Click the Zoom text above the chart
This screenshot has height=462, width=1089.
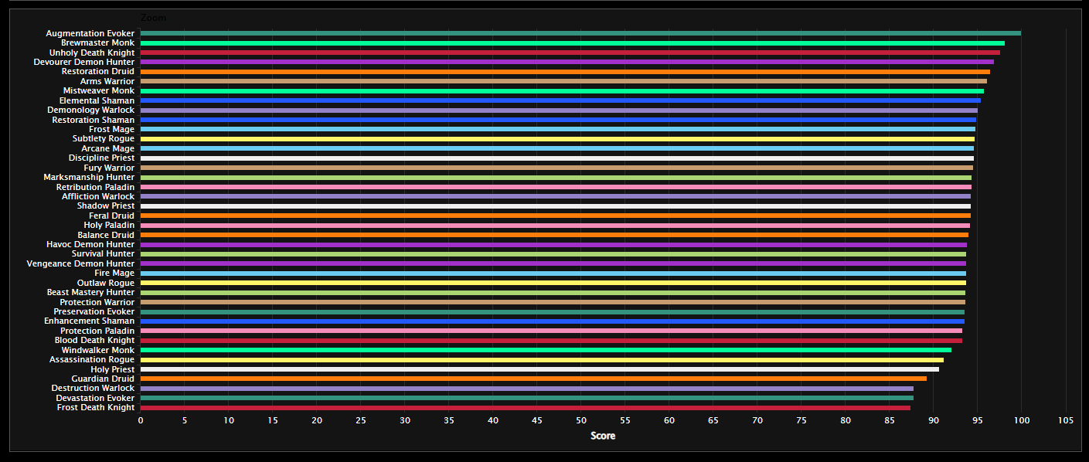153,18
